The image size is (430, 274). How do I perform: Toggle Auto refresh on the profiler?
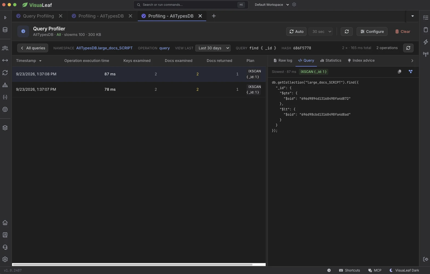[296, 32]
